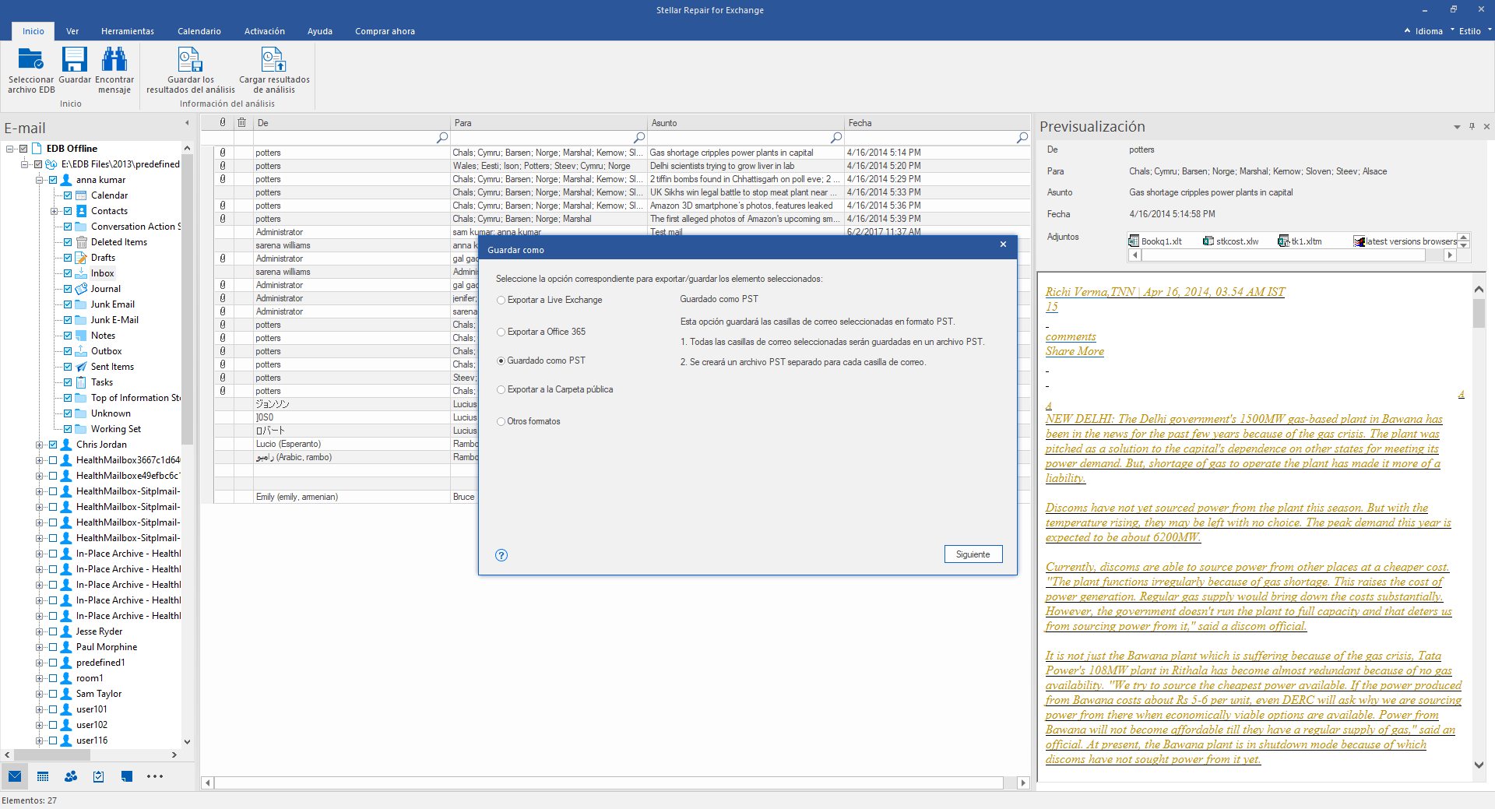The image size is (1495, 809).
Task: Click the attachment column header icon
Action: pos(223,122)
